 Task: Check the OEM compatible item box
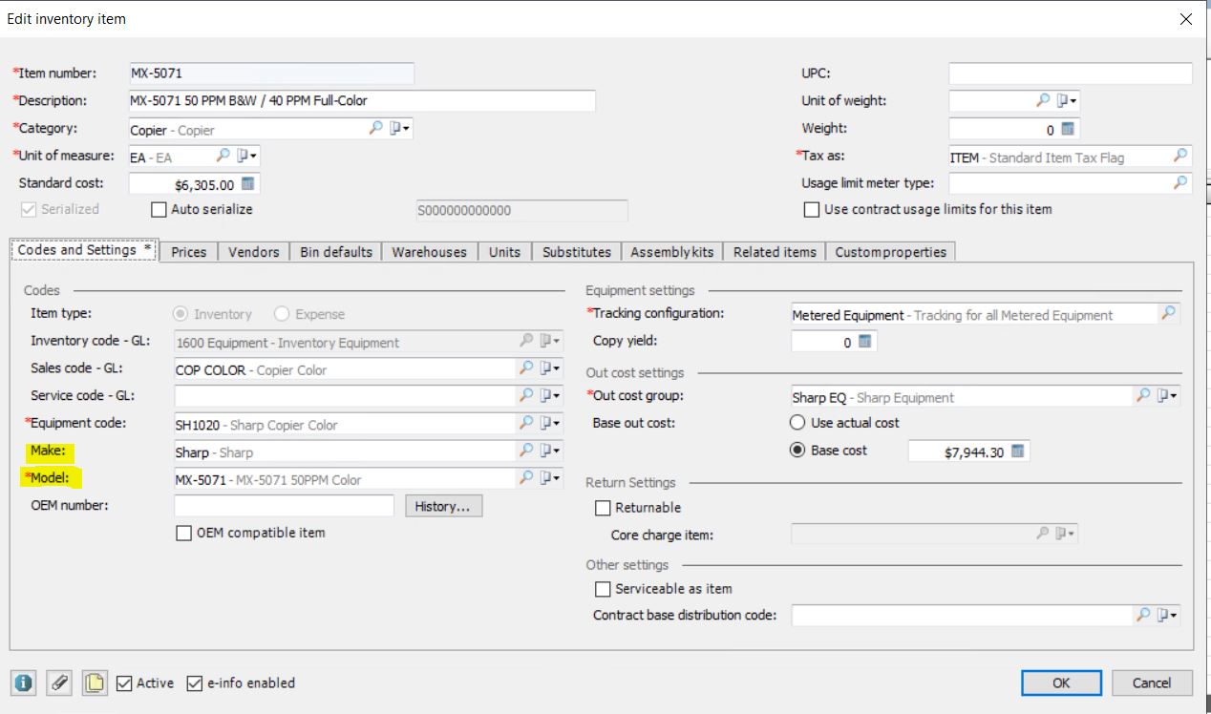pyautogui.click(x=184, y=534)
